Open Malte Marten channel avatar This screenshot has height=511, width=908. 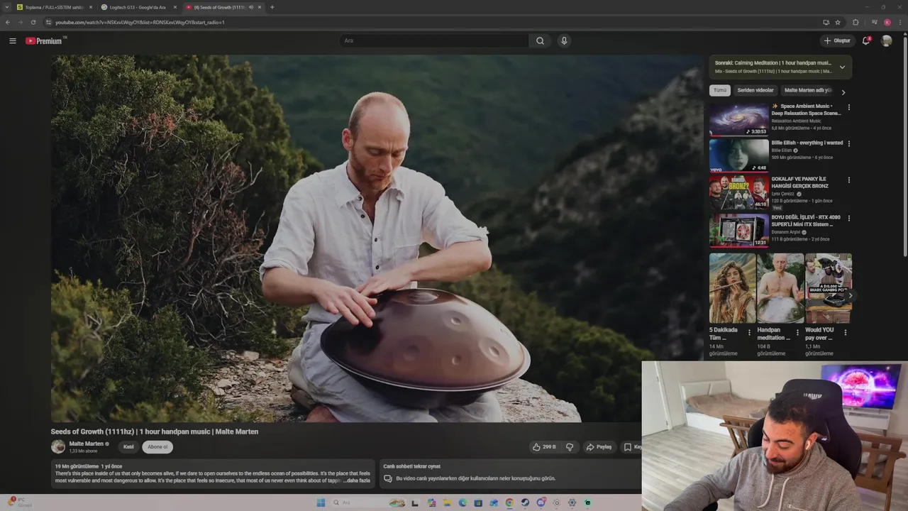click(x=58, y=446)
